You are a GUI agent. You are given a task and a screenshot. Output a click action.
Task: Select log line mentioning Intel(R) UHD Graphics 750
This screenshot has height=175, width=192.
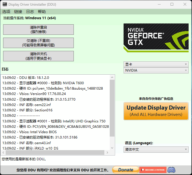pyautogui.click(x=54, y=121)
